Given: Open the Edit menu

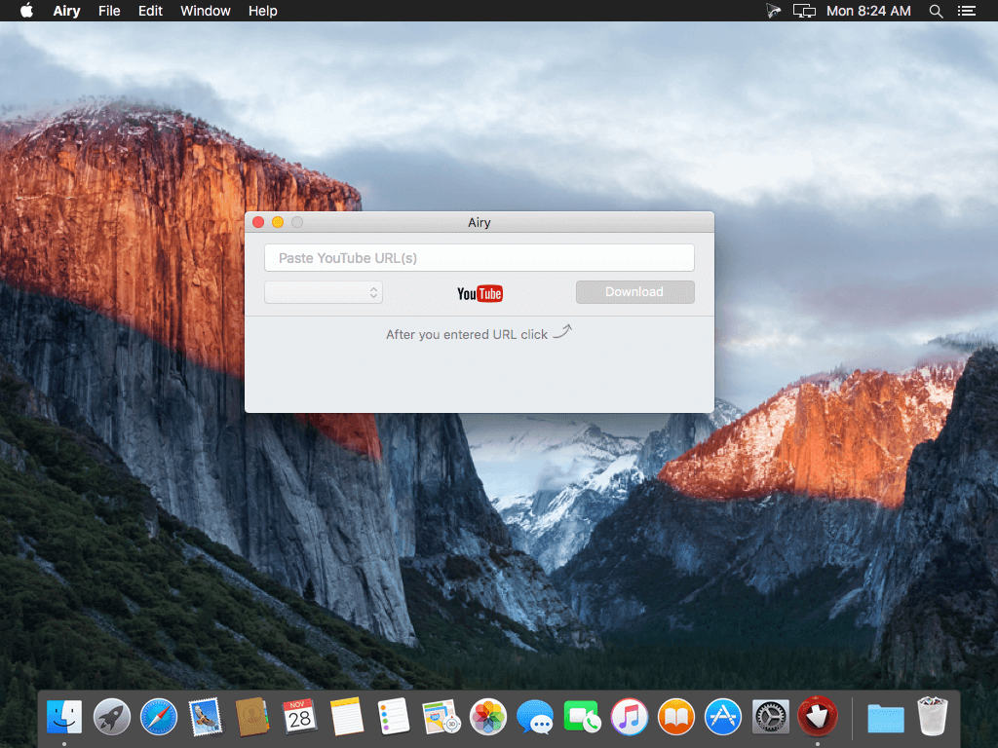Looking at the screenshot, I should tap(150, 11).
